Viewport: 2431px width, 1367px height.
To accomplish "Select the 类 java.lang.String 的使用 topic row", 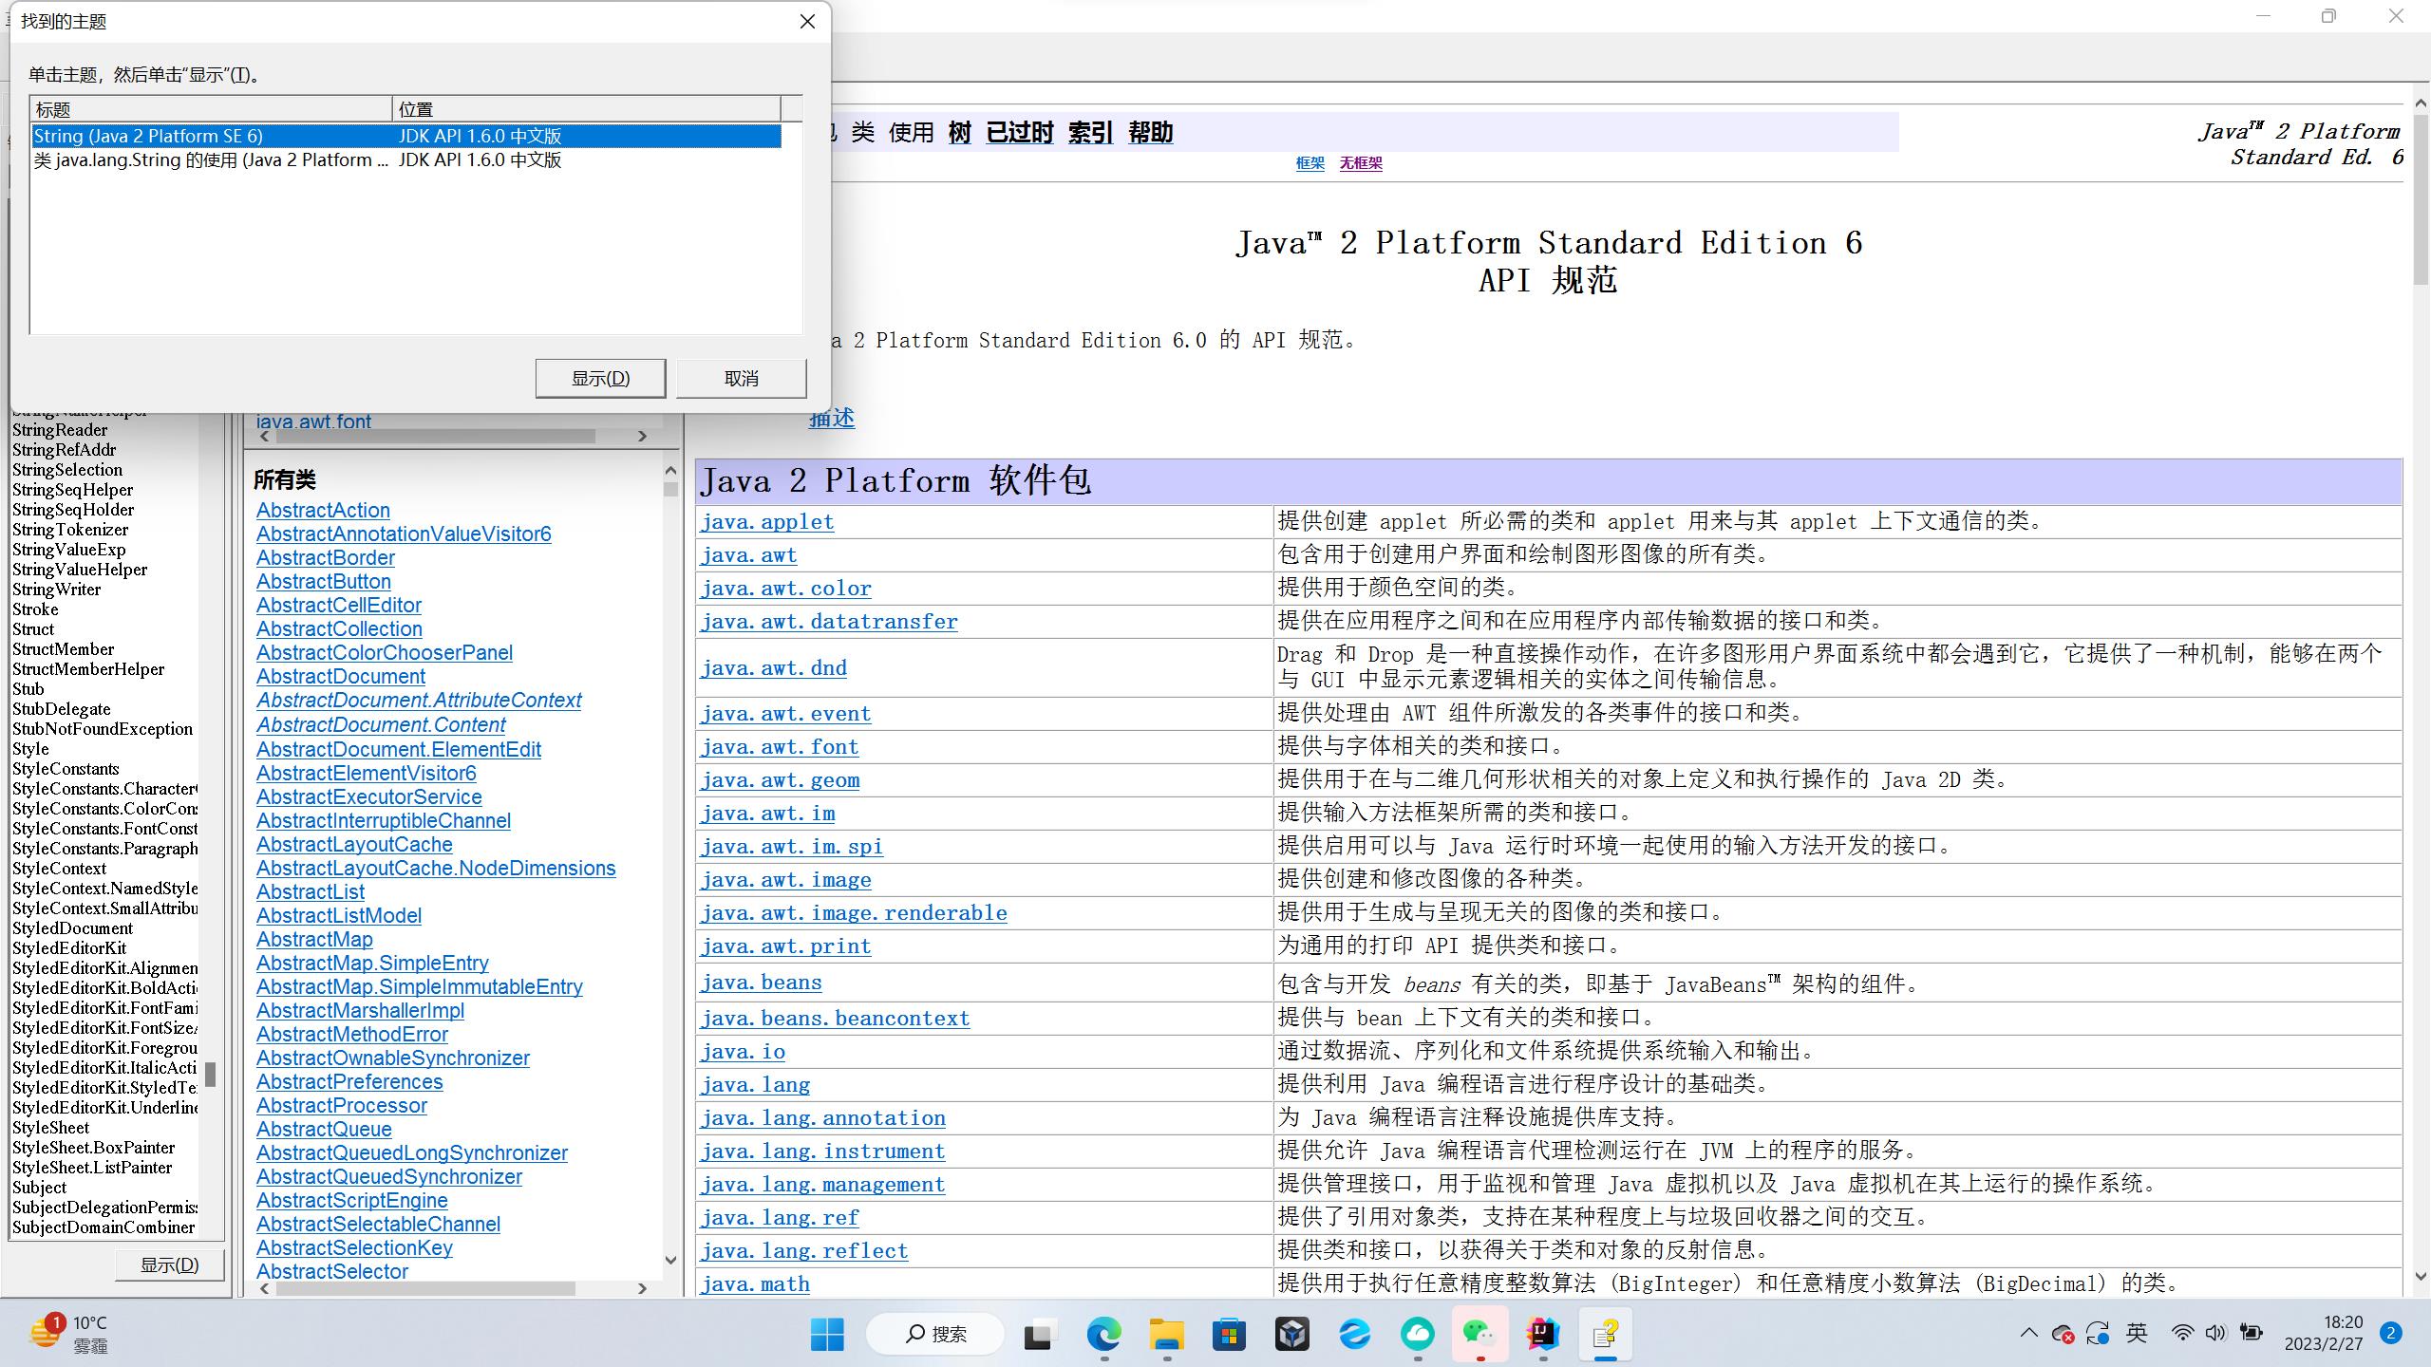I will pyautogui.click(x=405, y=160).
